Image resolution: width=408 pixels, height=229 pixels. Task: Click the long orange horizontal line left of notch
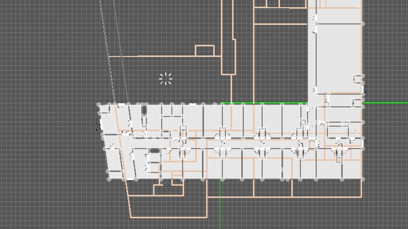point(153,56)
